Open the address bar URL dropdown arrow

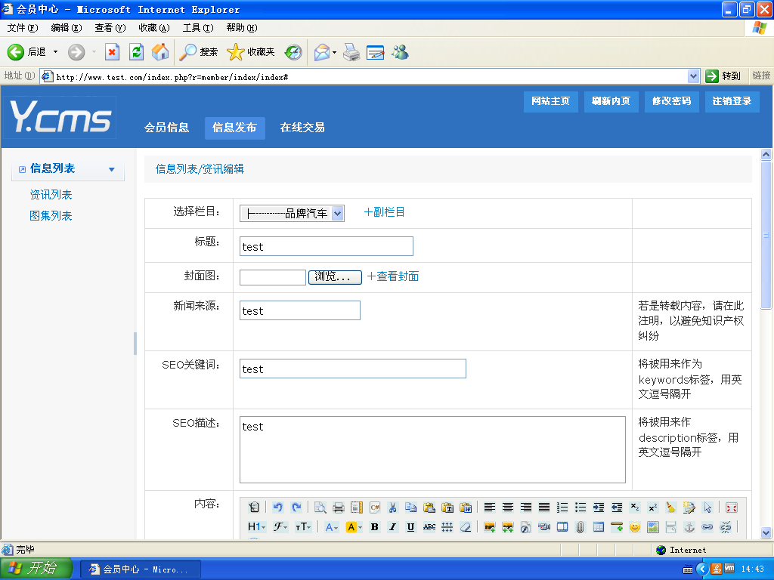(693, 76)
